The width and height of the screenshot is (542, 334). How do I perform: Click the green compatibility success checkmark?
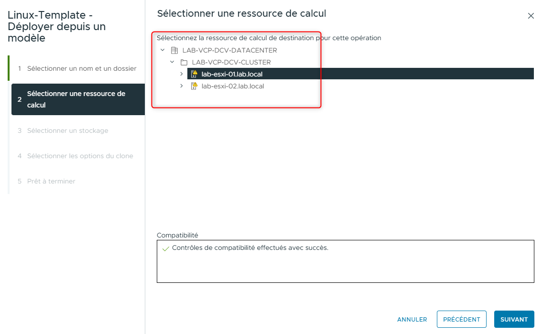pos(165,248)
